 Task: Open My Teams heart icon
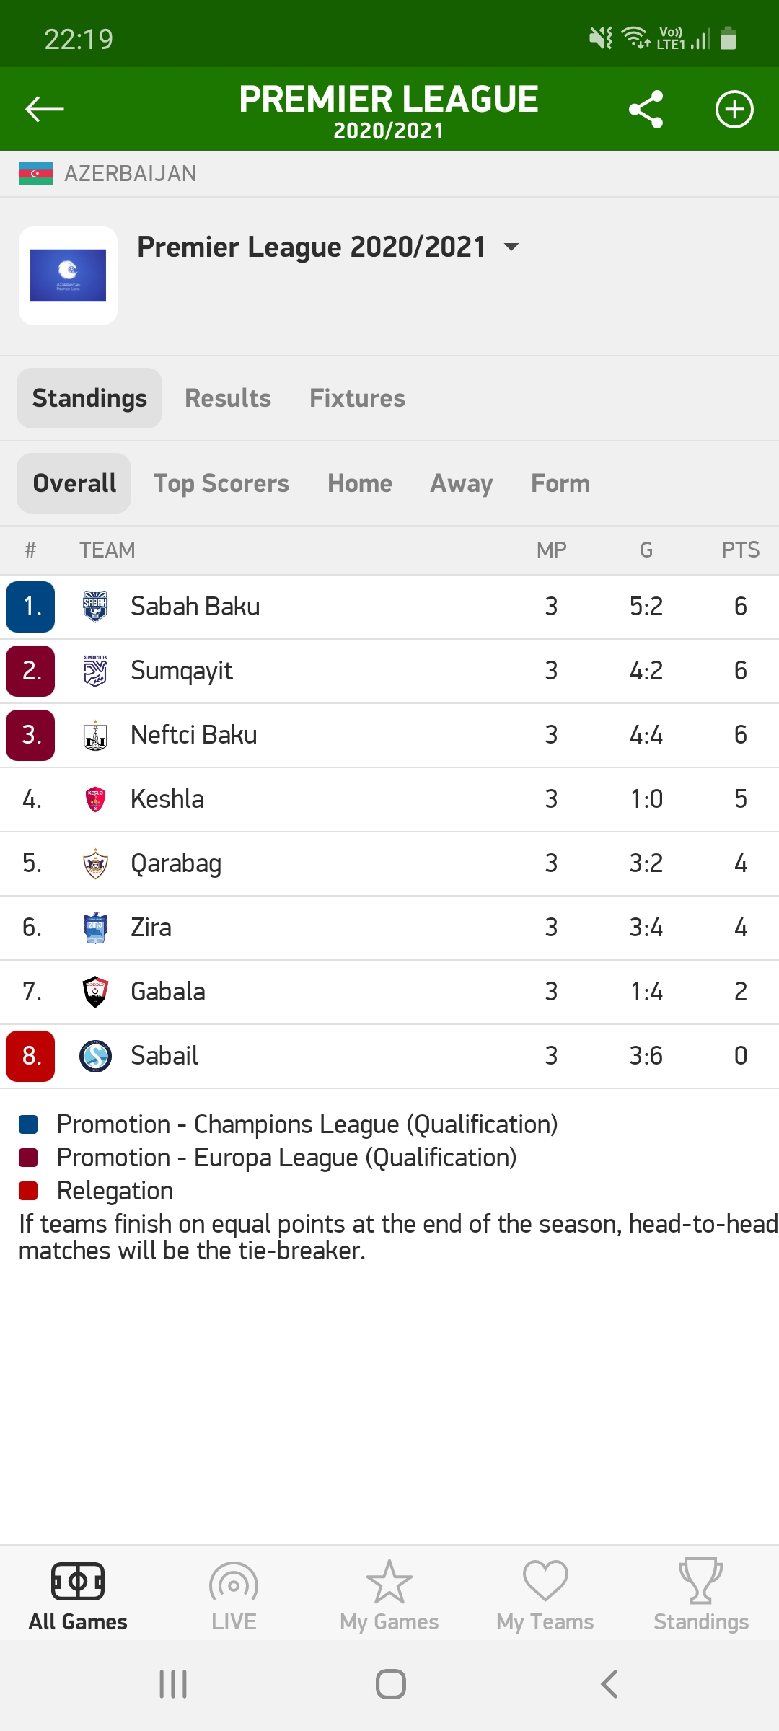tap(545, 1595)
